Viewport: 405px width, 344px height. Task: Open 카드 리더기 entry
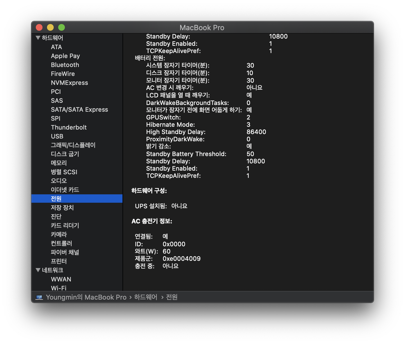[x=65, y=226]
